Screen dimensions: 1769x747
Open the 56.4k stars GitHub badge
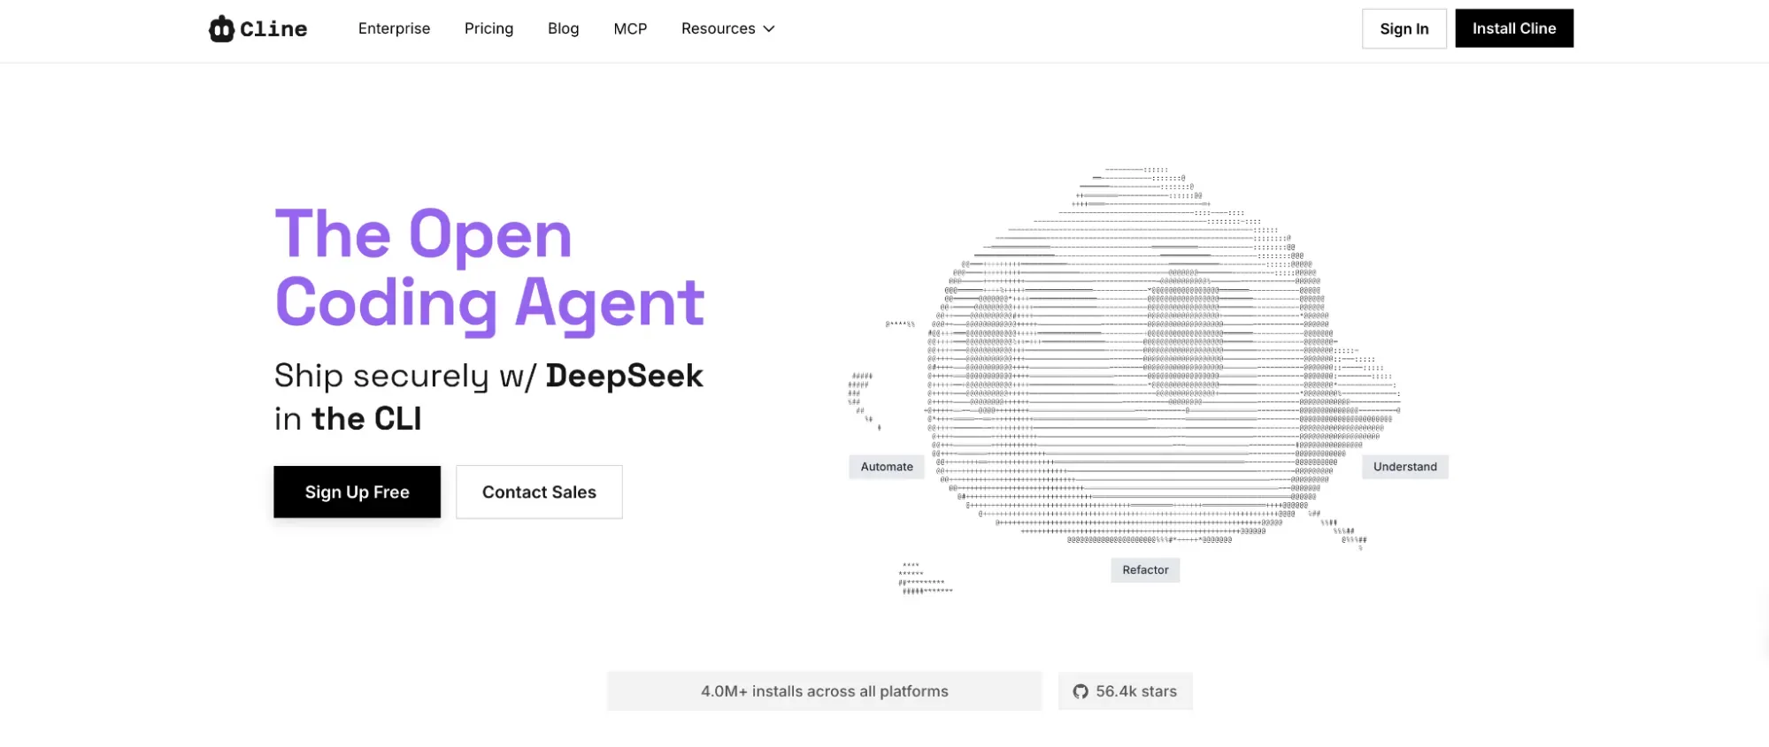click(1126, 691)
